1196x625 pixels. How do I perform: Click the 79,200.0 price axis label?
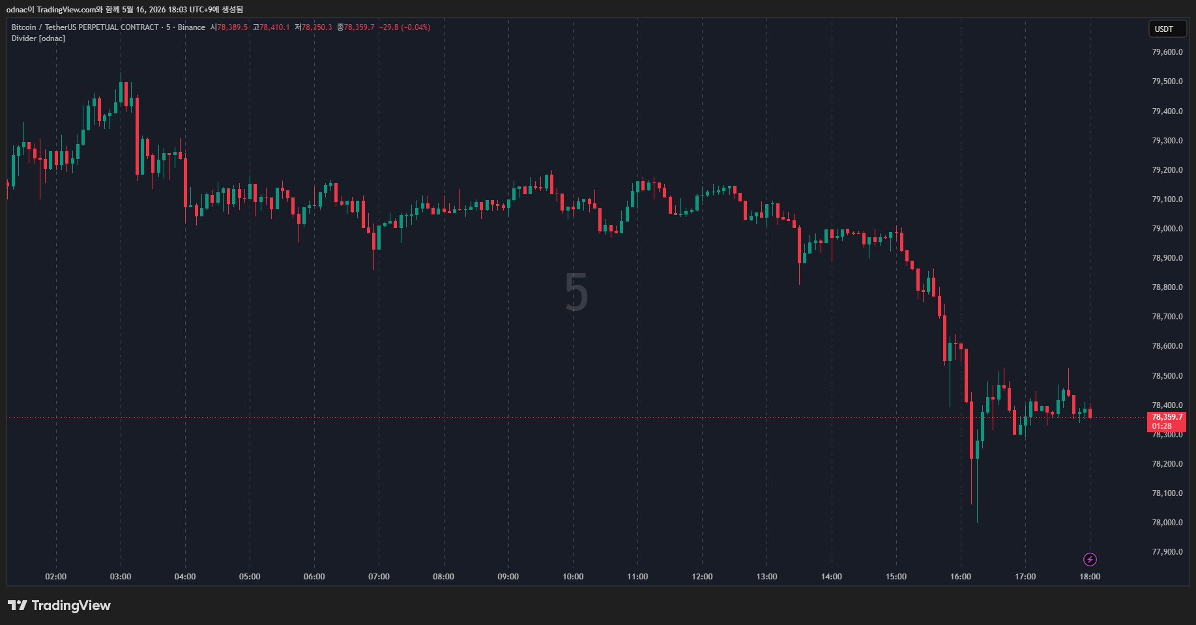[x=1167, y=170]
